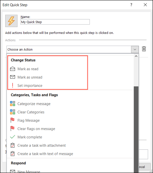Image resolution: width=153 pixels, height=173 pixels.
Task: Click the clipboard icon for task with attachment
Action: (12, 145)
